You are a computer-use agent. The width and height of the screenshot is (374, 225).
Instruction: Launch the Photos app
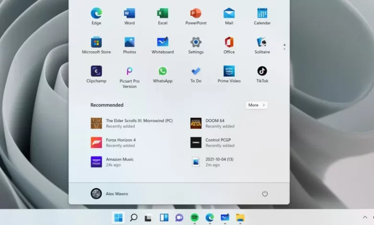pos(129,45)
